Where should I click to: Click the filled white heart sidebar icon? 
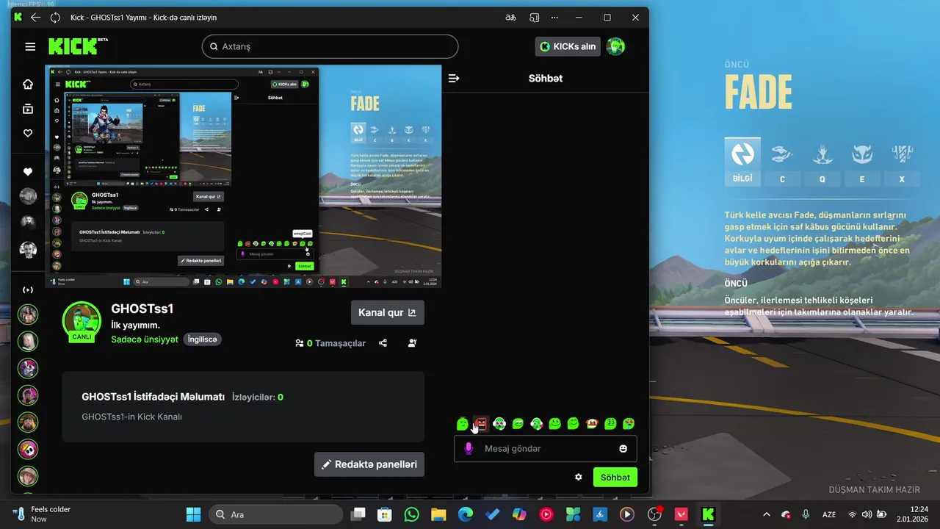28,172
